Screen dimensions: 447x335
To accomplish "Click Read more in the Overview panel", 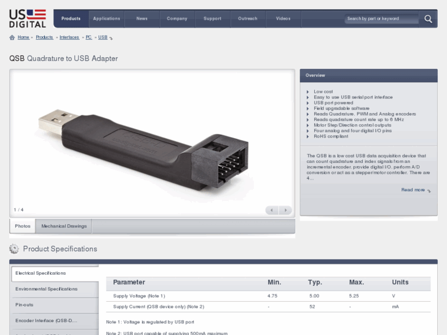I will [x=413, y=190].
